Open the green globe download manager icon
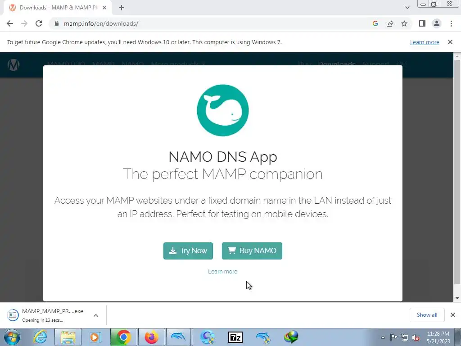 291,337
